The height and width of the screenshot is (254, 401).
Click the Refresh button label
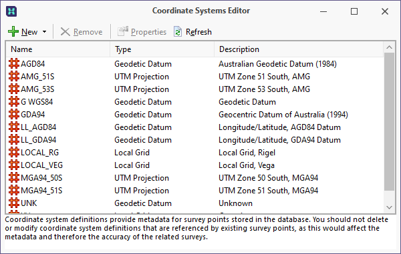click(x=198, y=32)
